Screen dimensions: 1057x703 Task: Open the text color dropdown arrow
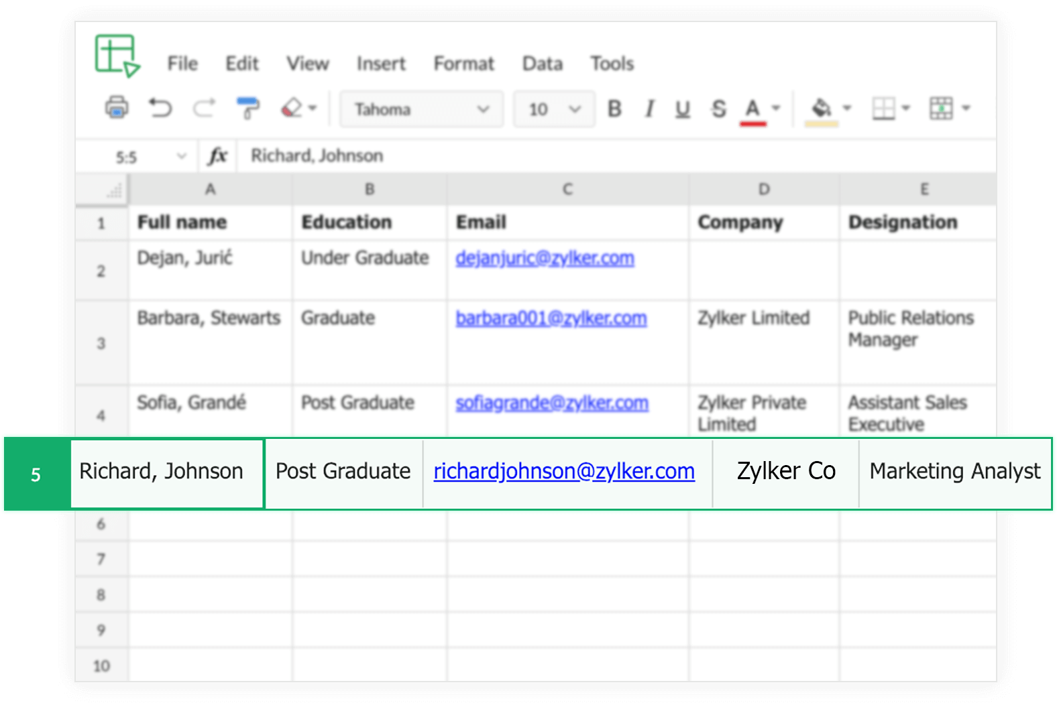point(776,108)
